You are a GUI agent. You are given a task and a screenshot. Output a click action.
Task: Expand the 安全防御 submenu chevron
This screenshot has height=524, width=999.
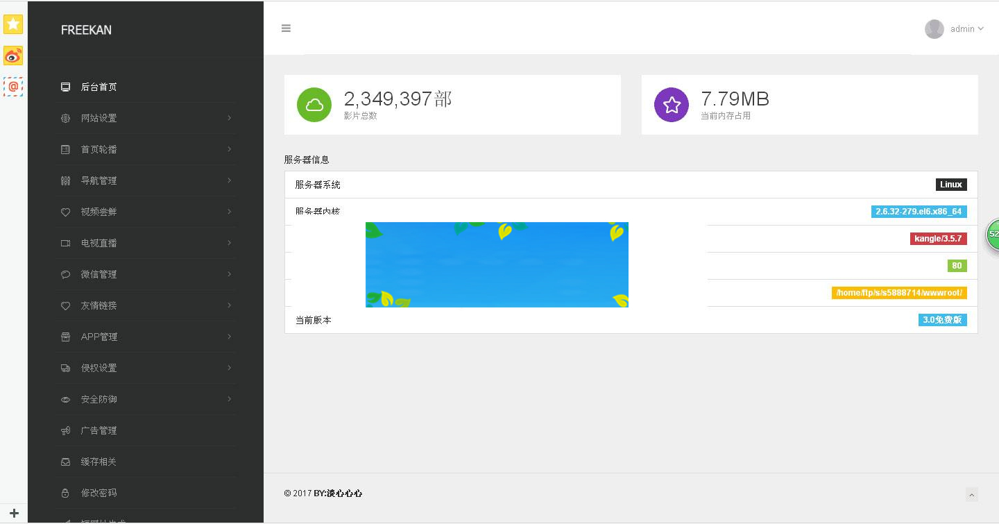[x=229, y=399]
